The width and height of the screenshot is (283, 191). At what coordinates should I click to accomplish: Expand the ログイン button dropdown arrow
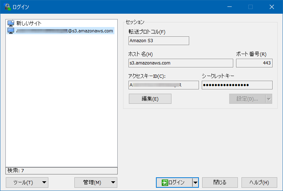pos(196,182)
